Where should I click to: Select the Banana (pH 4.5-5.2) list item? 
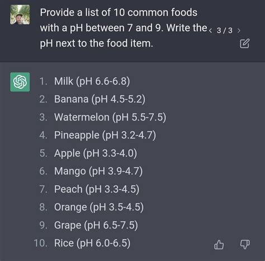pyautogui.click(x=100, y=99)
